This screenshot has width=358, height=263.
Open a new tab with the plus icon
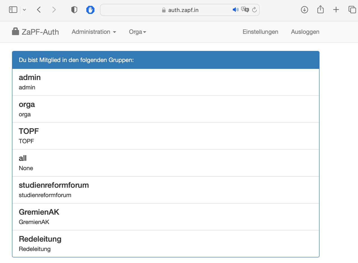[x=336, y=10]
